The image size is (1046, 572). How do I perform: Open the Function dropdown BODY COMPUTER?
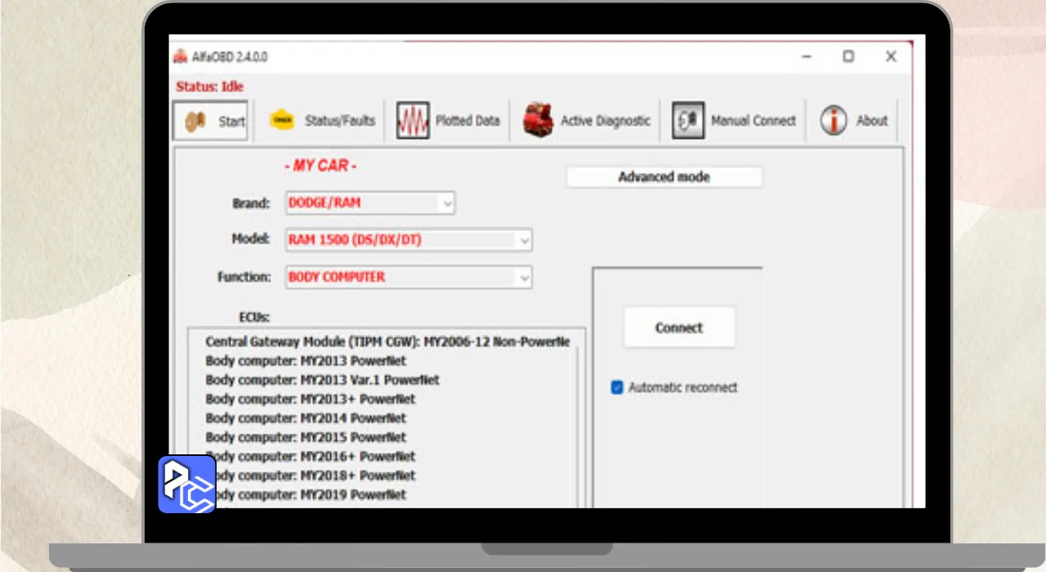tap(409, 277)
